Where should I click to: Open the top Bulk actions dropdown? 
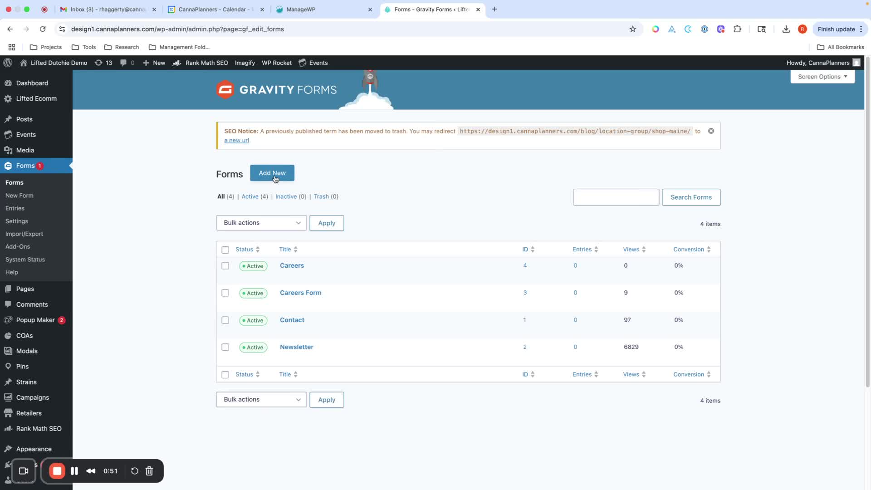(x=261, y=223)
